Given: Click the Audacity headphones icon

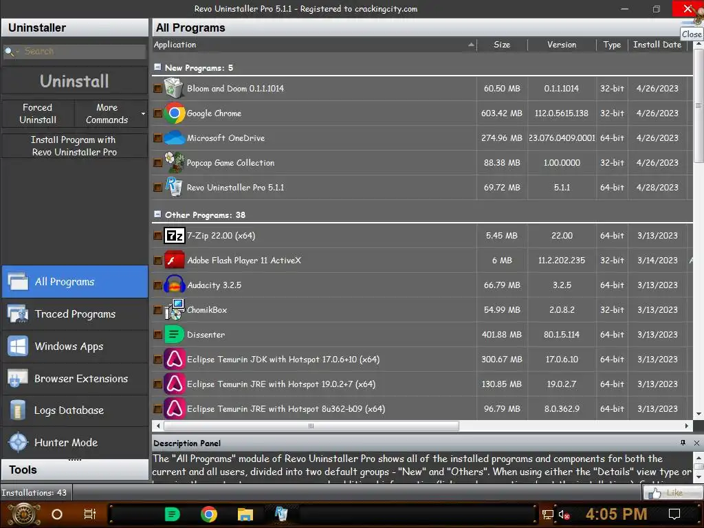Looking at the screenshot, I should click(x=174, y=285).
